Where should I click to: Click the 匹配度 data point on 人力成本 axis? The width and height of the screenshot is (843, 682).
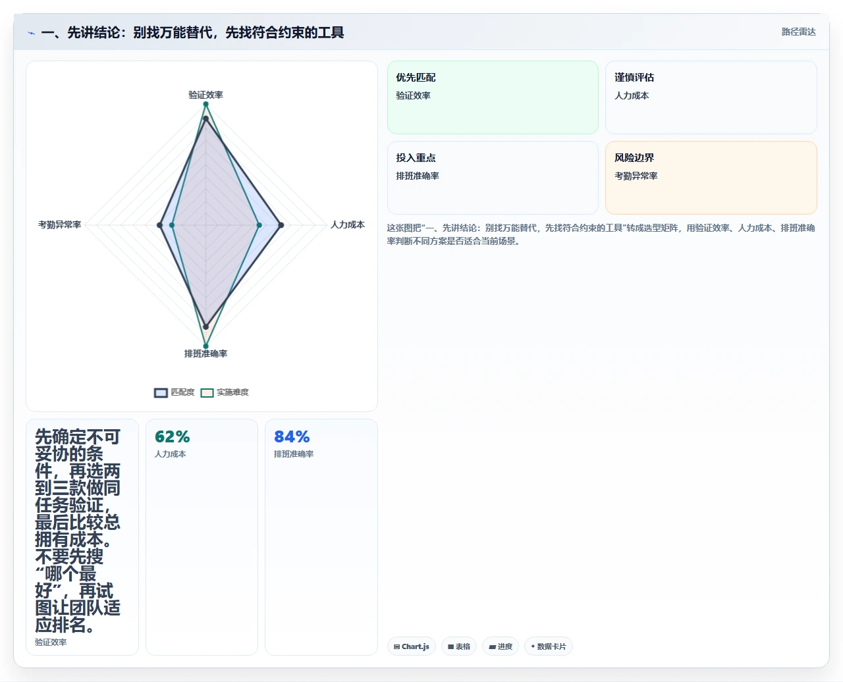tap(281, 225)
